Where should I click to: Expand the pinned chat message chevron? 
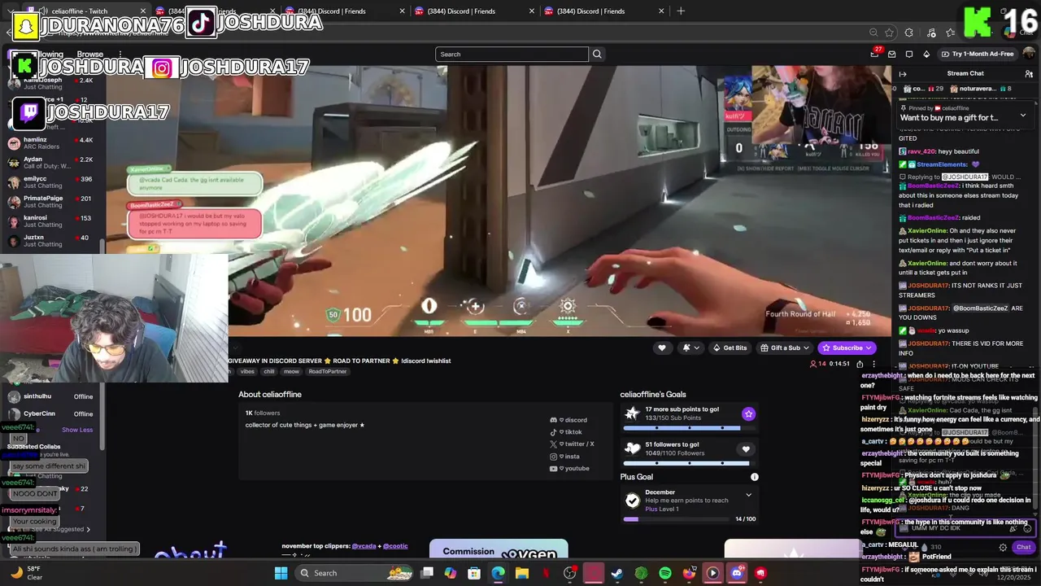click(1022, 116)
